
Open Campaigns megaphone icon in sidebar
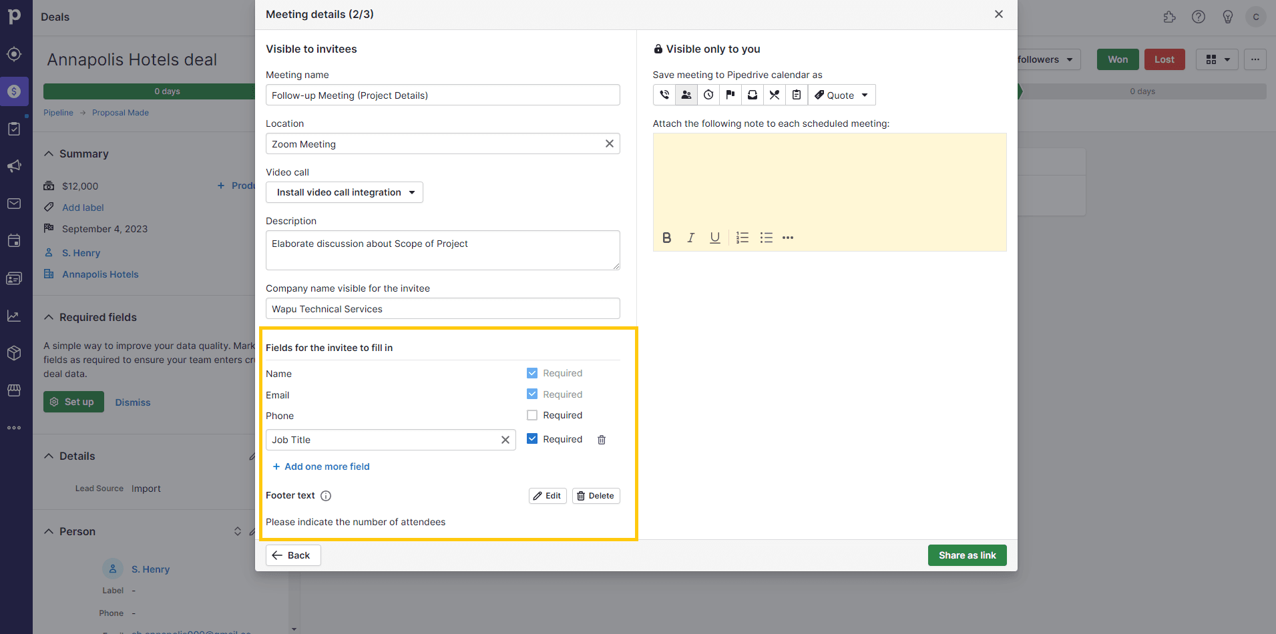14,166
